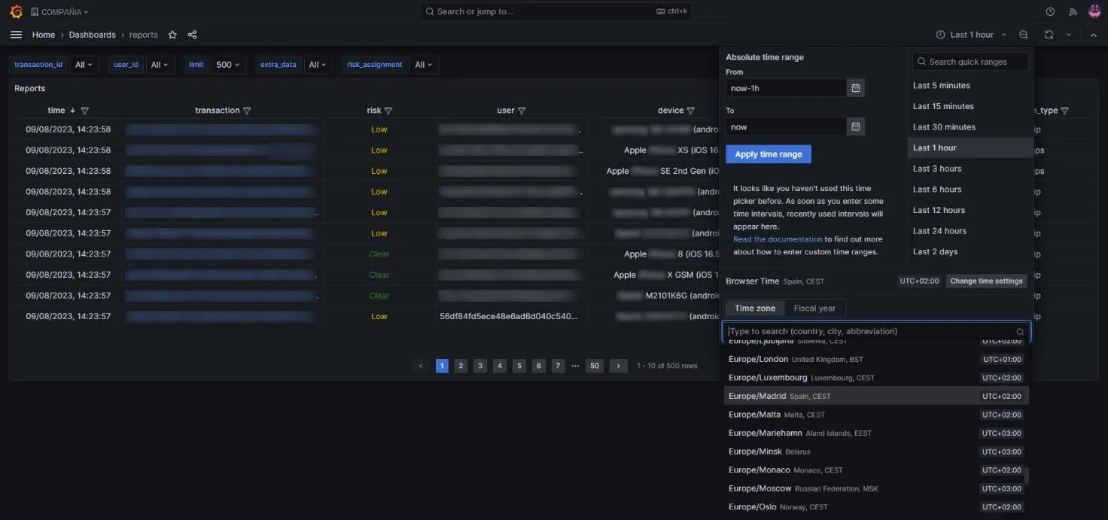Select Last 6 hours quick range
This screenshot has width=1108, height=520.
click(937, 190)
